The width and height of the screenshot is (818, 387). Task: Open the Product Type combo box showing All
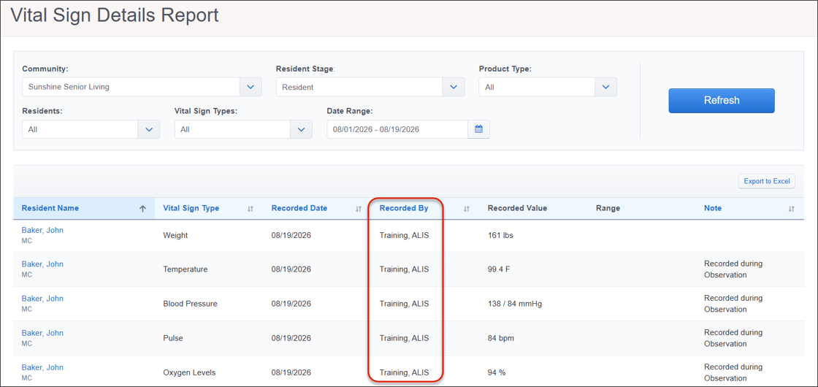[x=548, y=87]
